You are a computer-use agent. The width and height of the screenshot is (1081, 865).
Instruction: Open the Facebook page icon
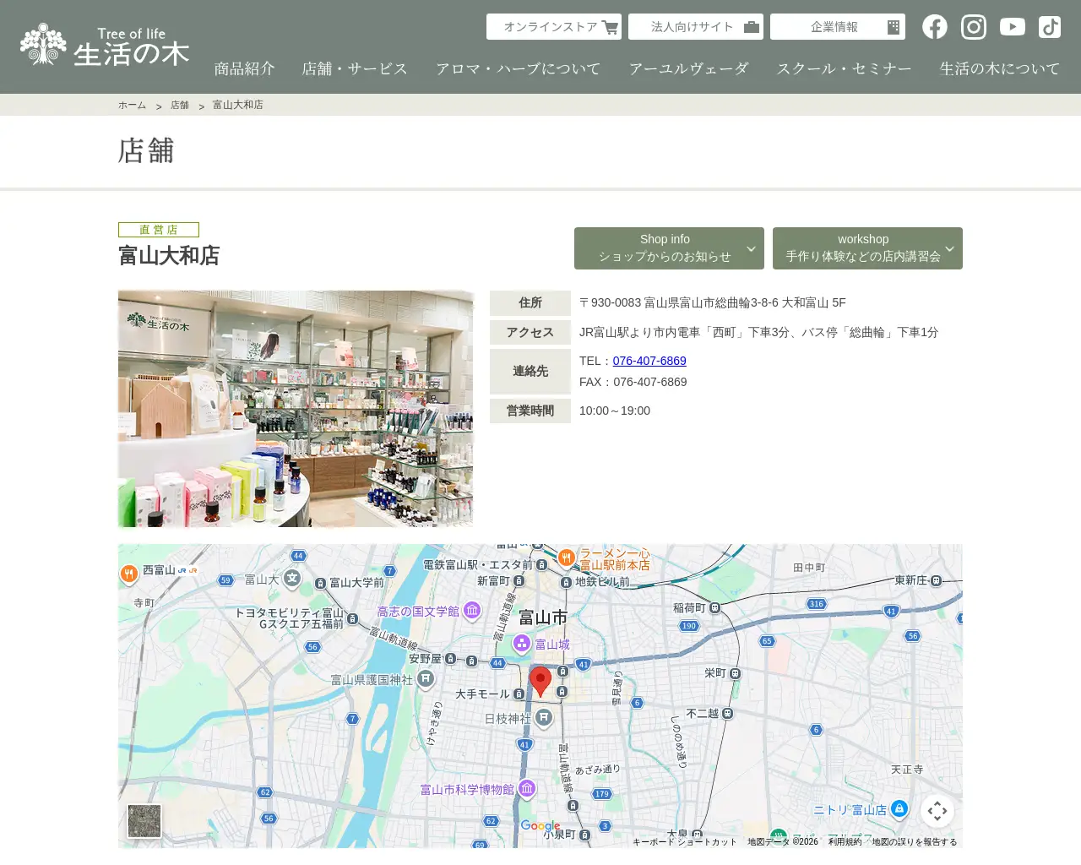[x=934, y=26]
